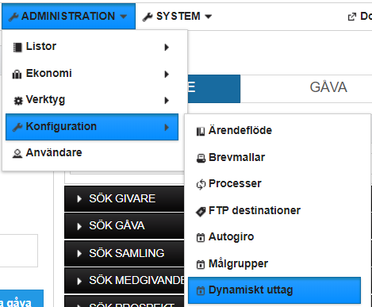
Task: Expand the SÖK GIVARE panel
Action: pyautogui.click(x=124, y=199)
